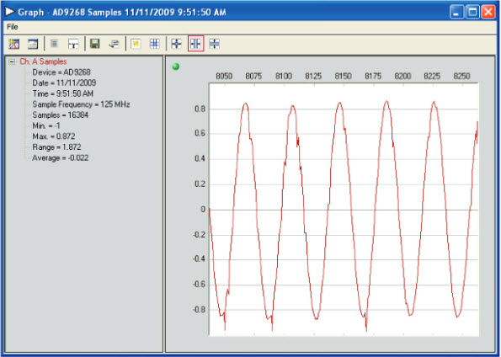The image size is (501, 357).
Task: Click the window properties toolbar icon
Action: tap(33, 44)
